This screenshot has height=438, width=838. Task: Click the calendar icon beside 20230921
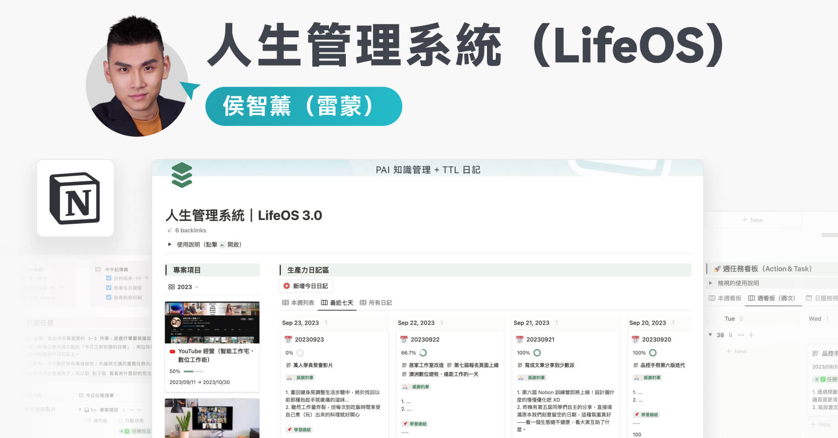point(520,339)
